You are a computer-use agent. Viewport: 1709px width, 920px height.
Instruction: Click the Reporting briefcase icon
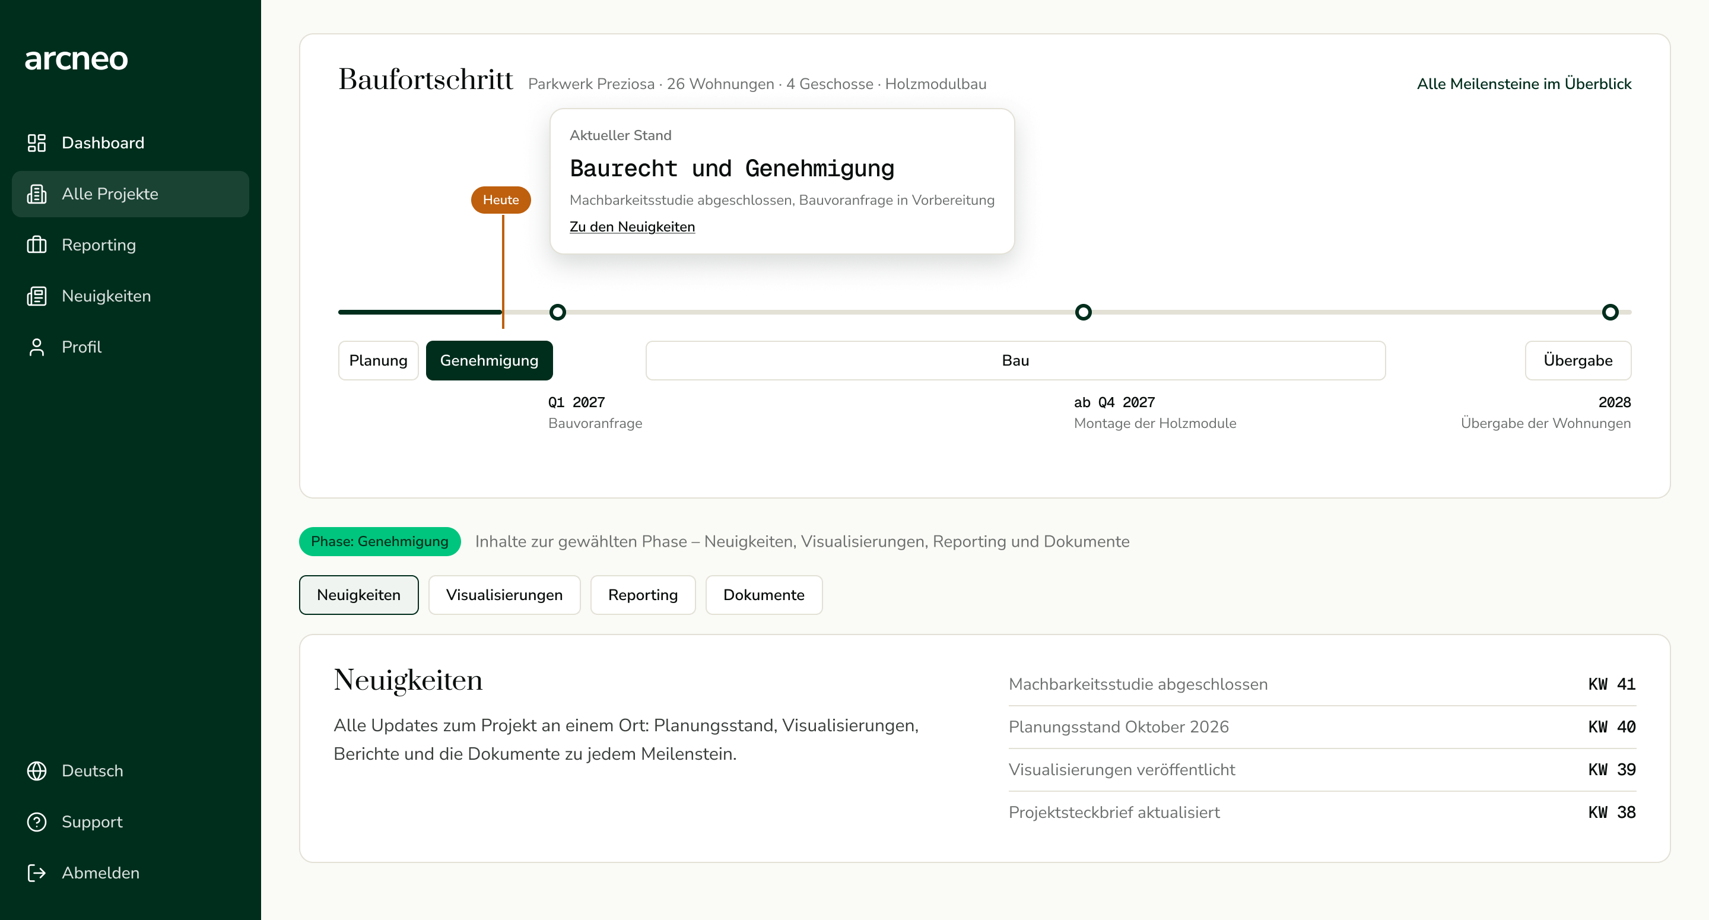tap(36, 245)
